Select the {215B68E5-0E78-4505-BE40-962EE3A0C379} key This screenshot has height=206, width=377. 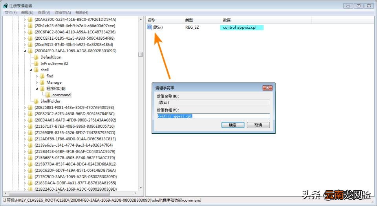75,158
